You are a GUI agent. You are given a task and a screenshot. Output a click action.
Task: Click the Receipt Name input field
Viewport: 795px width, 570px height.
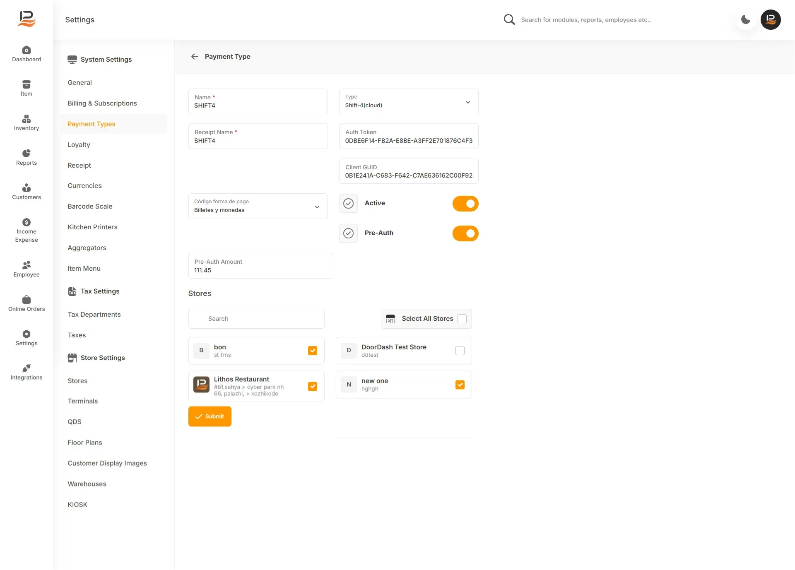(x=258, y=136)
